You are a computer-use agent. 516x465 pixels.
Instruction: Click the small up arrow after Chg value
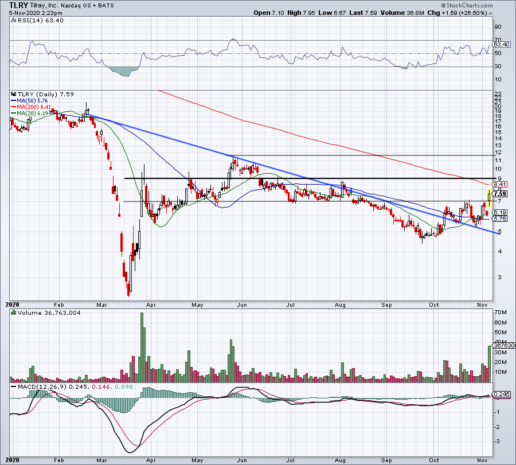(x=490, y=13)
